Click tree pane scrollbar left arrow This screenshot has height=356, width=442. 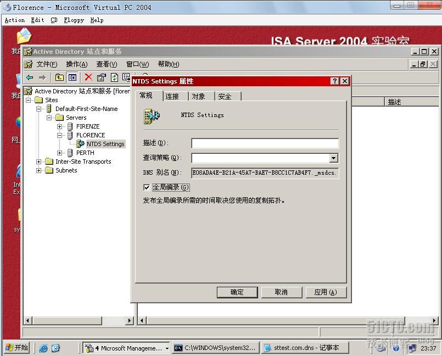click(27, 320)
